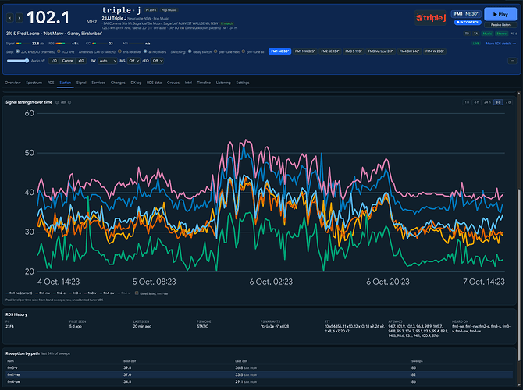Switch to the Changes tab
This screenshot has height=390, width=523.
click(x=118, y=83)
